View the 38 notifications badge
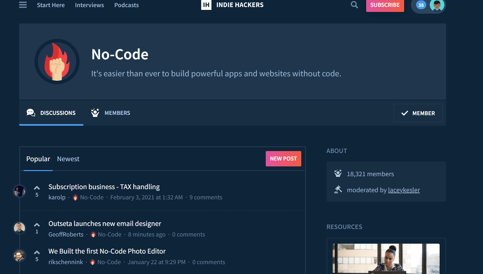Image resolution: width=483 pixels, height=274 pixels. (421, 5)
